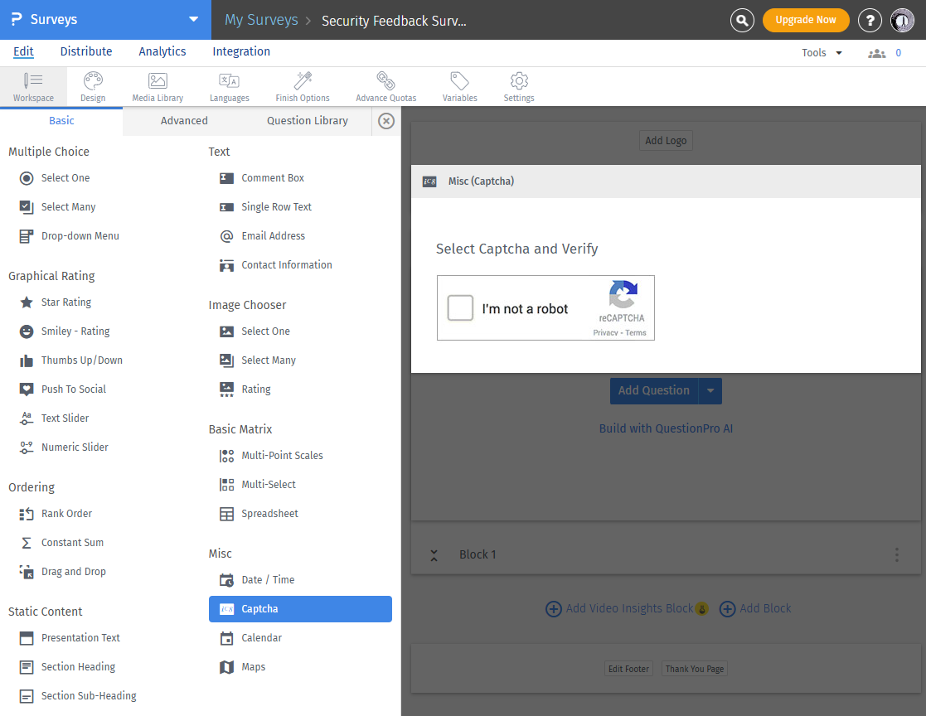Select the highlighted Captcha question type
Image resolution: width=926 pixels, height=716 pixels.
(300, 609)
